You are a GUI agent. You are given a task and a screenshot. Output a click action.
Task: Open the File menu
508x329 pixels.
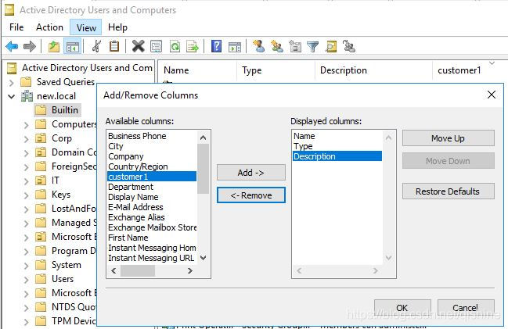[16, 27]
